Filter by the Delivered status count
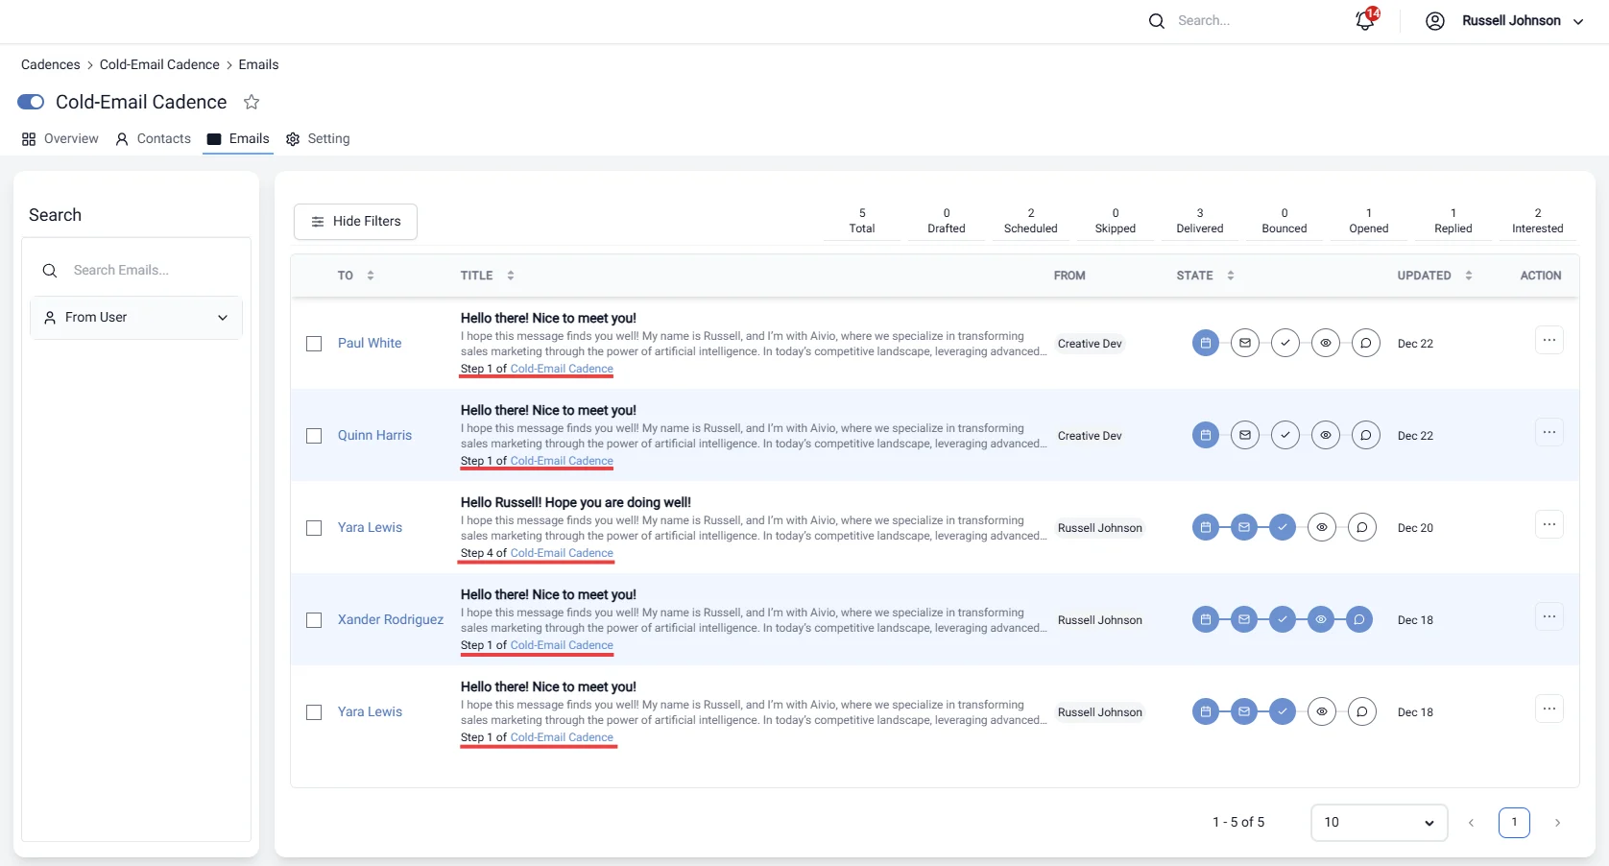The width and height of the screenshot is (1609, 866). point(1200,221)
